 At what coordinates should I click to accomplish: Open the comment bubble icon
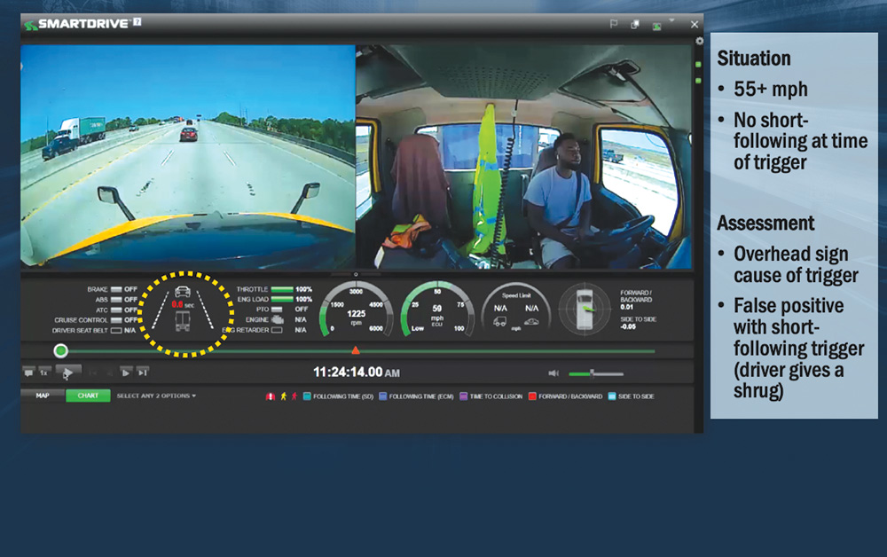point(28,373)
